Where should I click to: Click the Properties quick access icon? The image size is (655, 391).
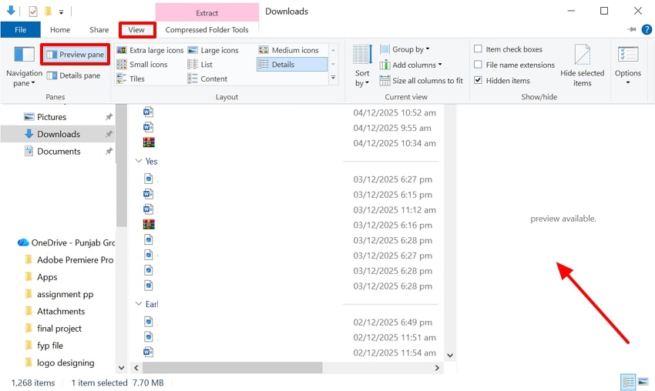[x=33, y=12]
